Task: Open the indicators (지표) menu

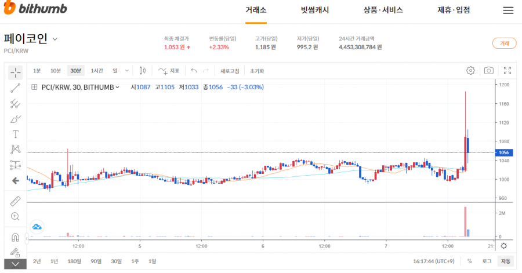Action: pos(169,71)
